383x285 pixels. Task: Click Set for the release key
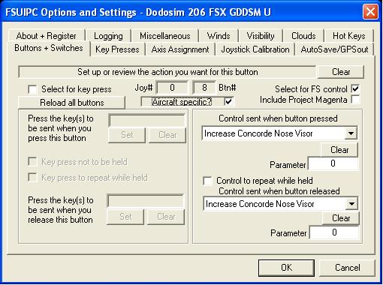(x=125, y=217)
